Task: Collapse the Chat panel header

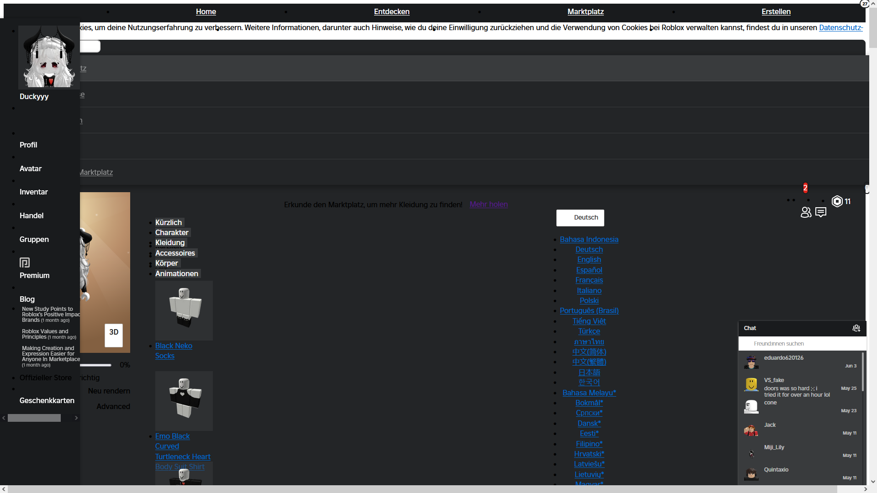Action: click(x=750, y=328)
